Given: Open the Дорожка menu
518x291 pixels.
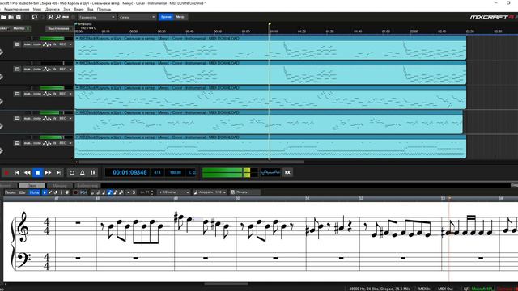Looking at the screenshot, I should click(x=53, y=9).
